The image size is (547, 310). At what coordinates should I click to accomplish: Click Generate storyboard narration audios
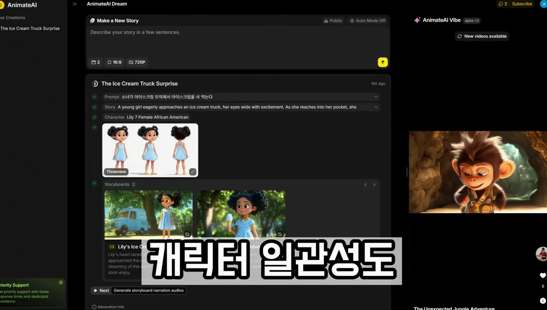point(149,290)
